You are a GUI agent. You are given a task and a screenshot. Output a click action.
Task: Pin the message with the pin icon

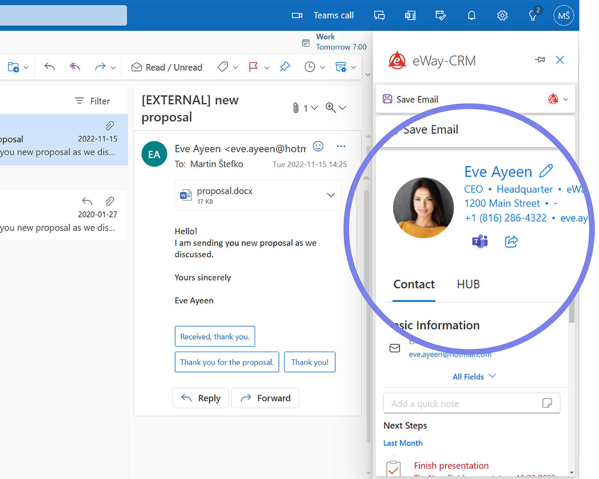click(x=285, y=67)
